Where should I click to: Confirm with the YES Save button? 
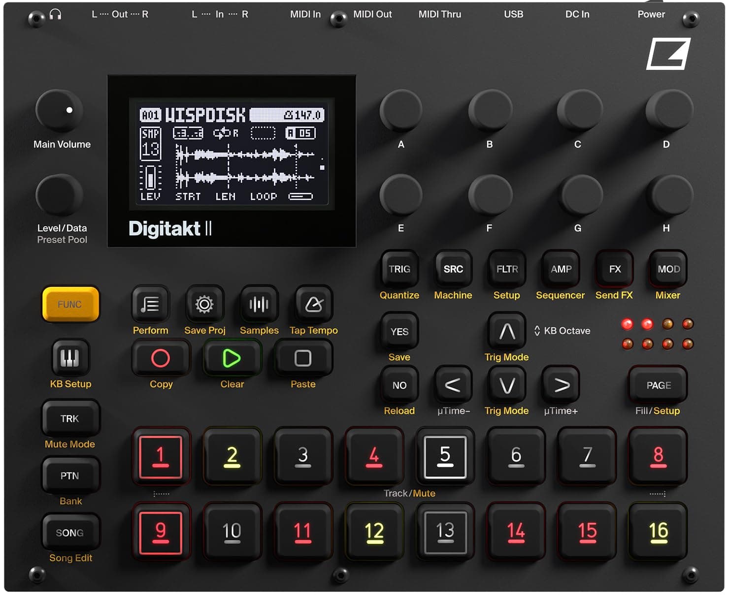398,331
